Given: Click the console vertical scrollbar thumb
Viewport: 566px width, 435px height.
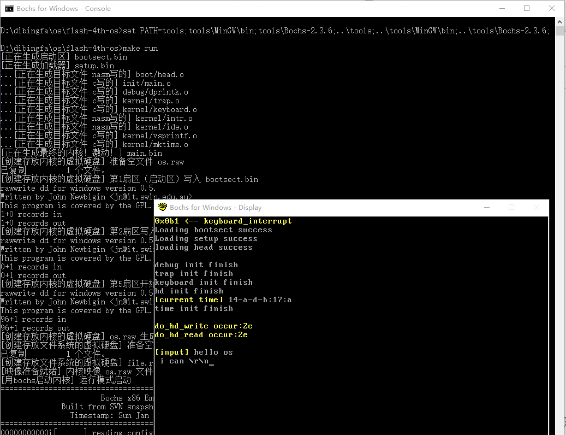Looking at the screenshot, I should (560, 31).
